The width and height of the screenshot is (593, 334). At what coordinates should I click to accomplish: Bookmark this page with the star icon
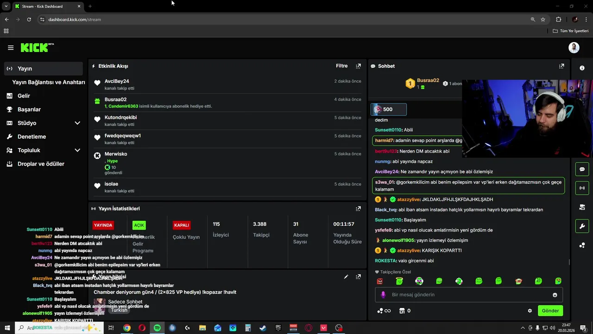543,19
